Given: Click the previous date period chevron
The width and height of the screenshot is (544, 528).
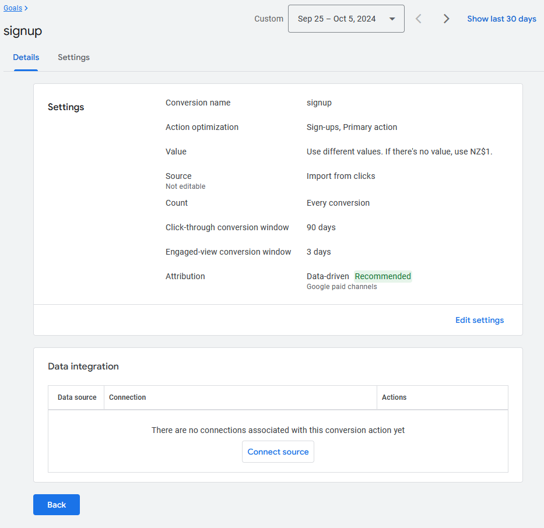Looking at the screenshot, I should (x=418, y=19).
